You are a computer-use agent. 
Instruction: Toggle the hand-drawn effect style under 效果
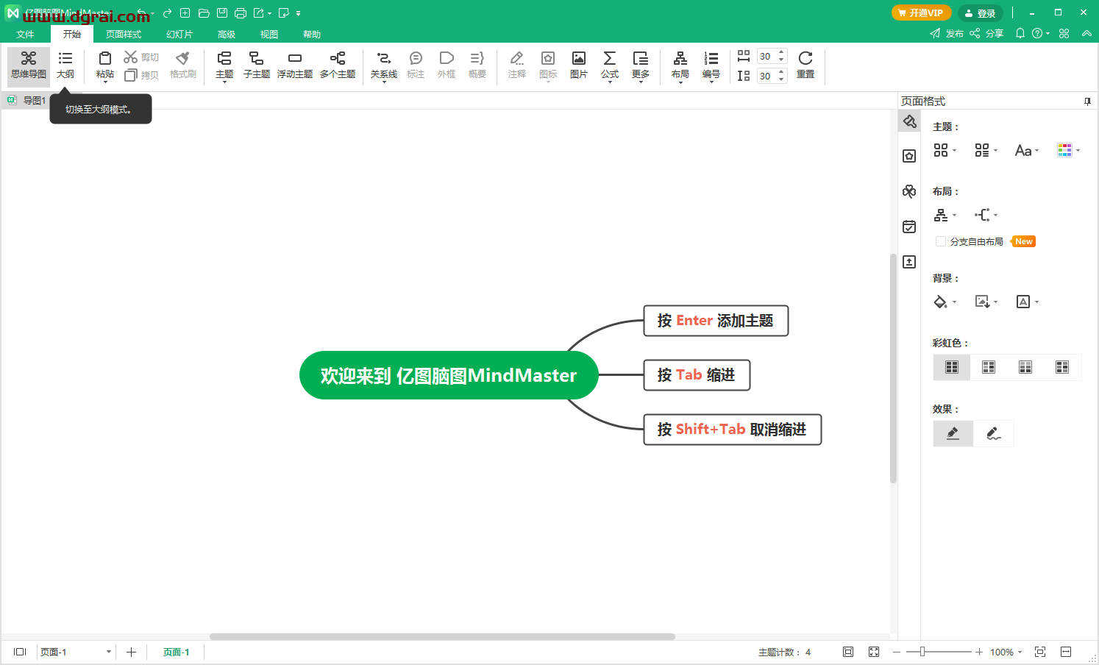993,433
